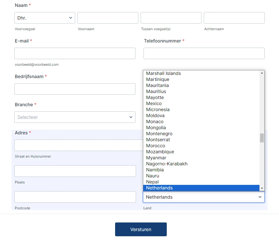This screenshot has height=244, width=279.
Task: Open the Dhr. title dropdown
Action: tap(44, 18)
